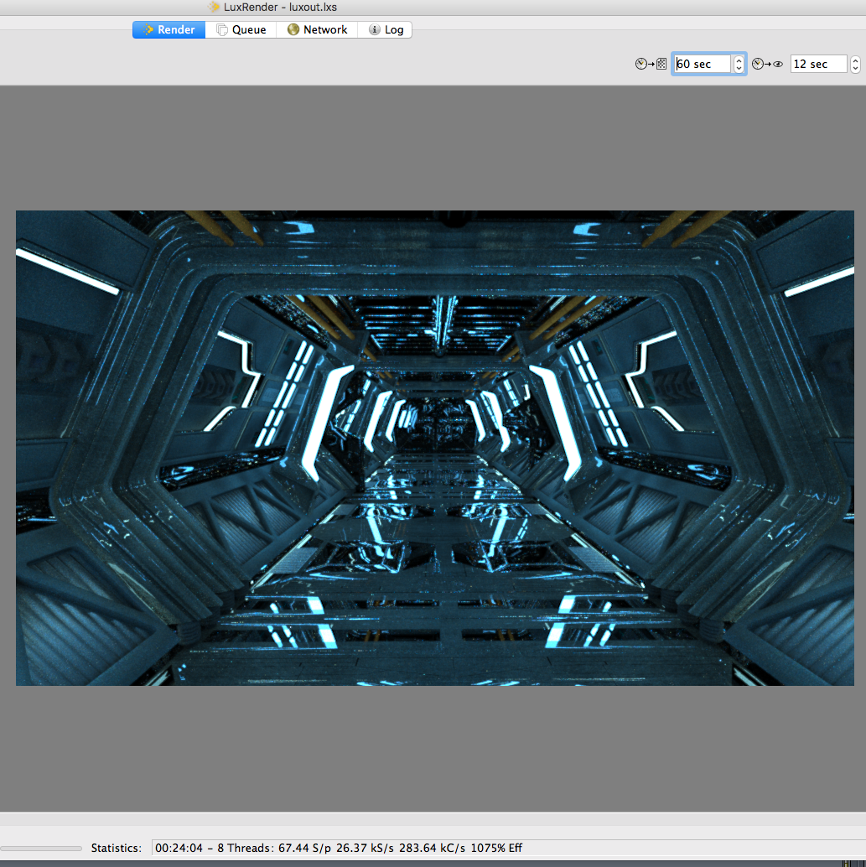Image resolution: width=866 pixels, height=867 pixels.
Task: Focus the 60 sec write interval field
Action: (x=703, y=64)
